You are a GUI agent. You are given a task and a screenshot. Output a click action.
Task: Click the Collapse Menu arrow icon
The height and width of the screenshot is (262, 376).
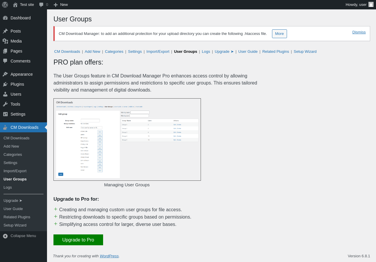(5, 236)
